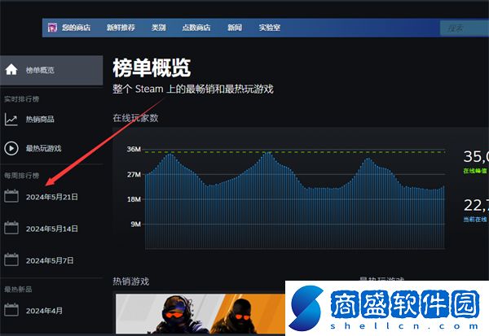Image resolution: width=489 pixels, height=336 pixels.
Task: Open the 2024年4月 top new releases
Action: [44, 311]
